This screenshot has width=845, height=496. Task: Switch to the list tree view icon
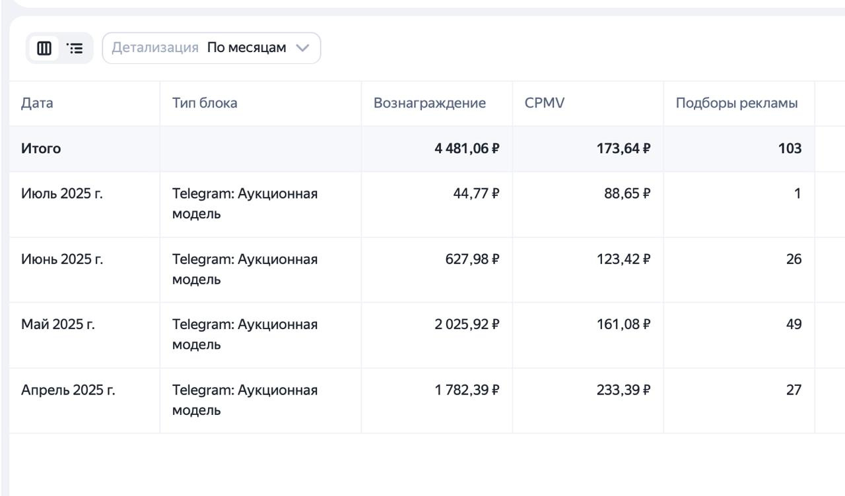click(76, 48)
